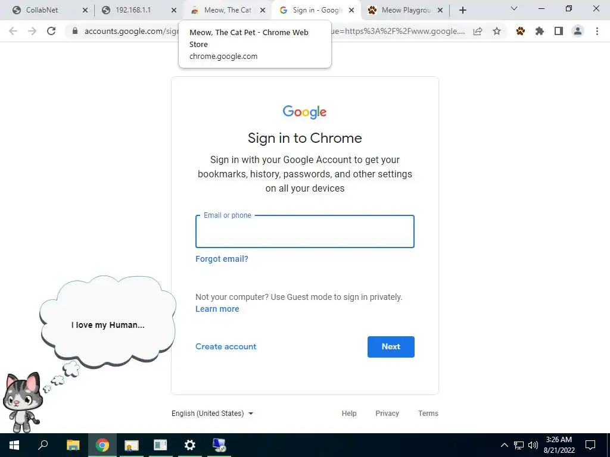Open the tab search chevron

pos(514,8)
